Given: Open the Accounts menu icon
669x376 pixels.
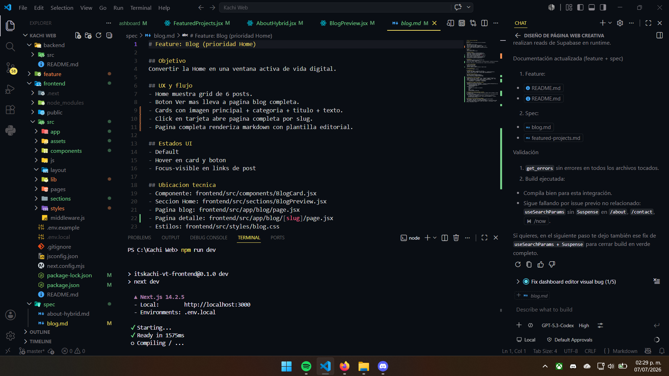Looking at the screenshot, I should click(x=10, y=315).
